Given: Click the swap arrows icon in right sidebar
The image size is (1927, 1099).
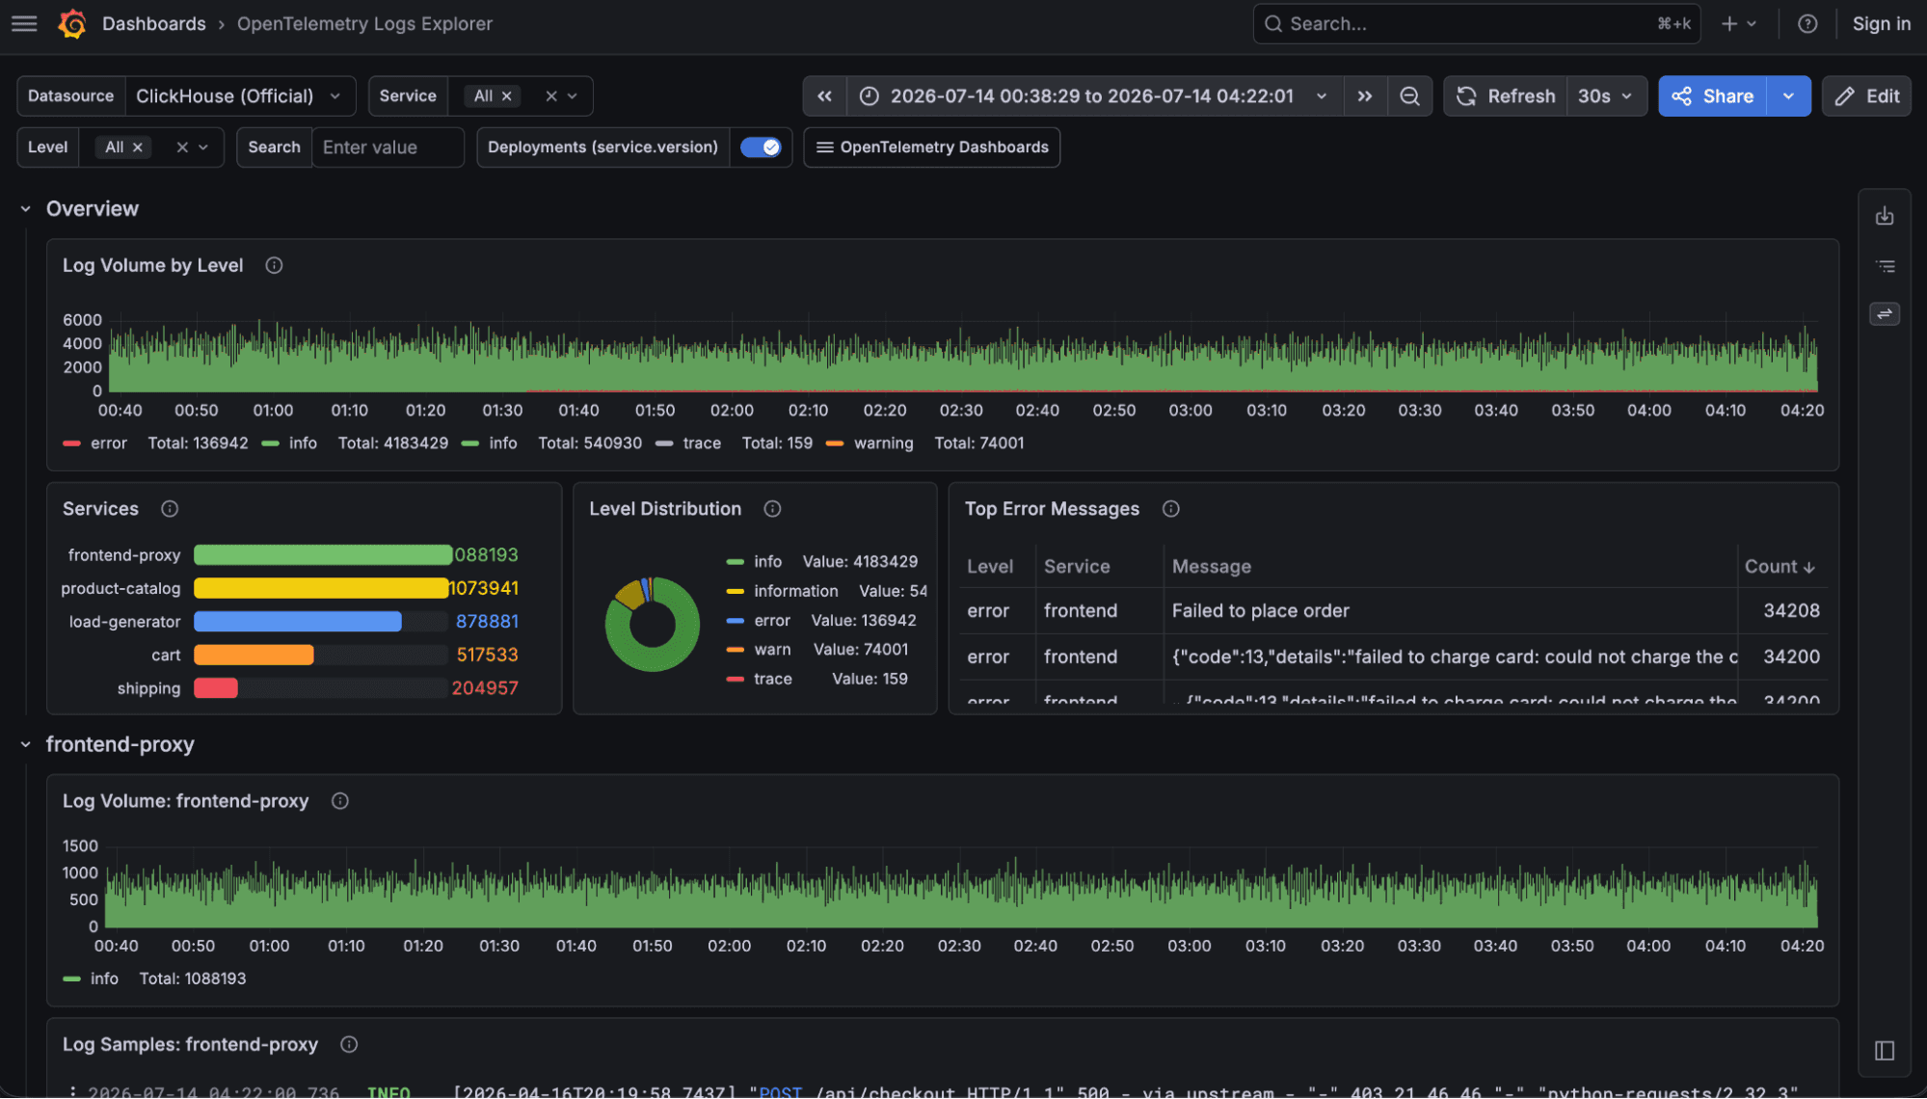Looking at the screenshot, I should coord(1885,314).
